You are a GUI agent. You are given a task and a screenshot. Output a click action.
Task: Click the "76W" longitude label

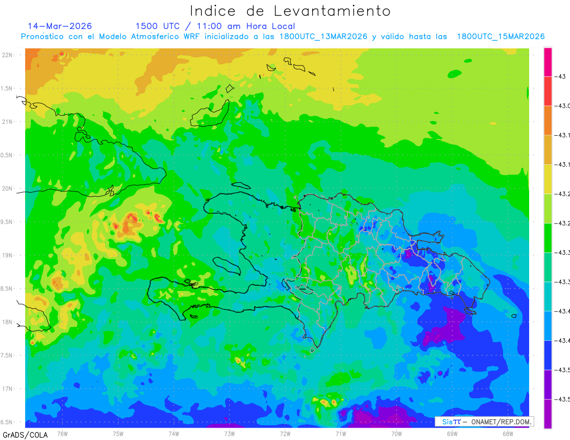(x=62, y=433)
